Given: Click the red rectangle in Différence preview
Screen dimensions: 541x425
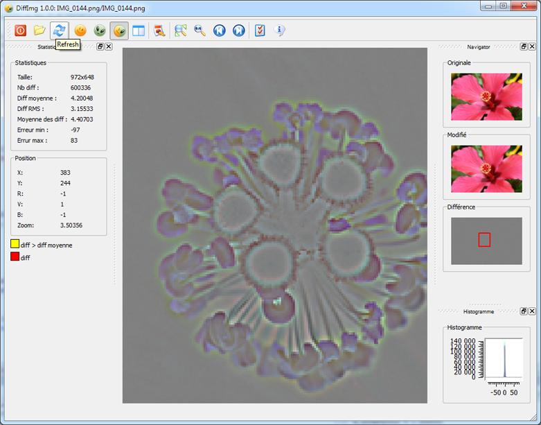Looking at the screenshot, I should click(x=484, y=240).
